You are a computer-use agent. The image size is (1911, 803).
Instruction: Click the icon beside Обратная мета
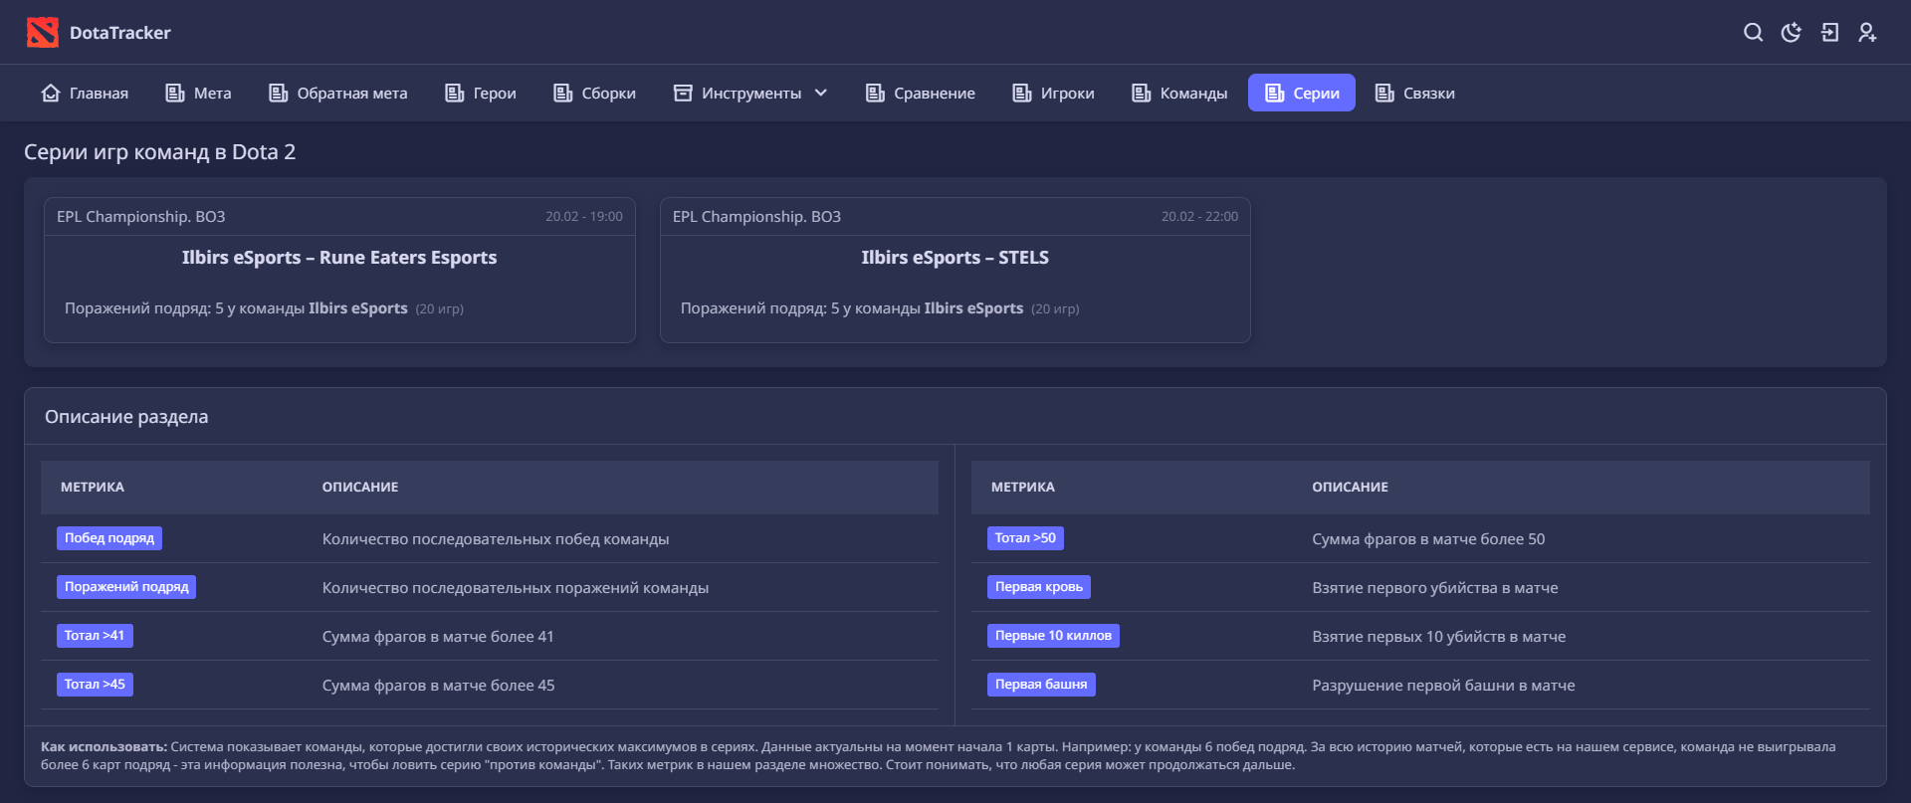coord(279,93)
